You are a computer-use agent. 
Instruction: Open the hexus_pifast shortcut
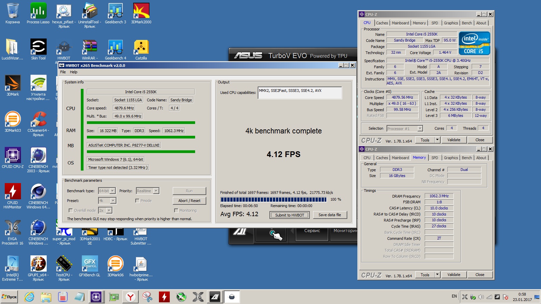[x=64, y=15]
